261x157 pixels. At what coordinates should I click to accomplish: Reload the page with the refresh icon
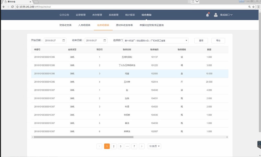(12, 7)
